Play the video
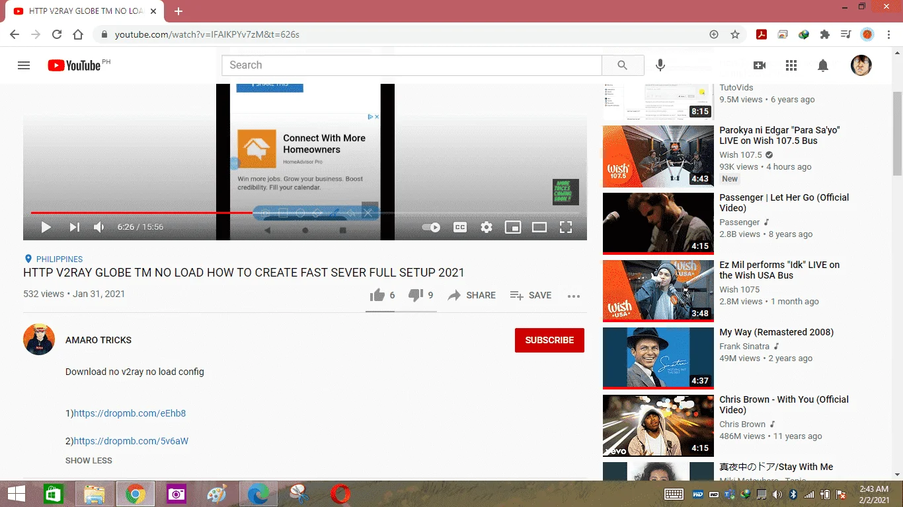Viewport: 903px width, 507px height. [x=46, y=227]
